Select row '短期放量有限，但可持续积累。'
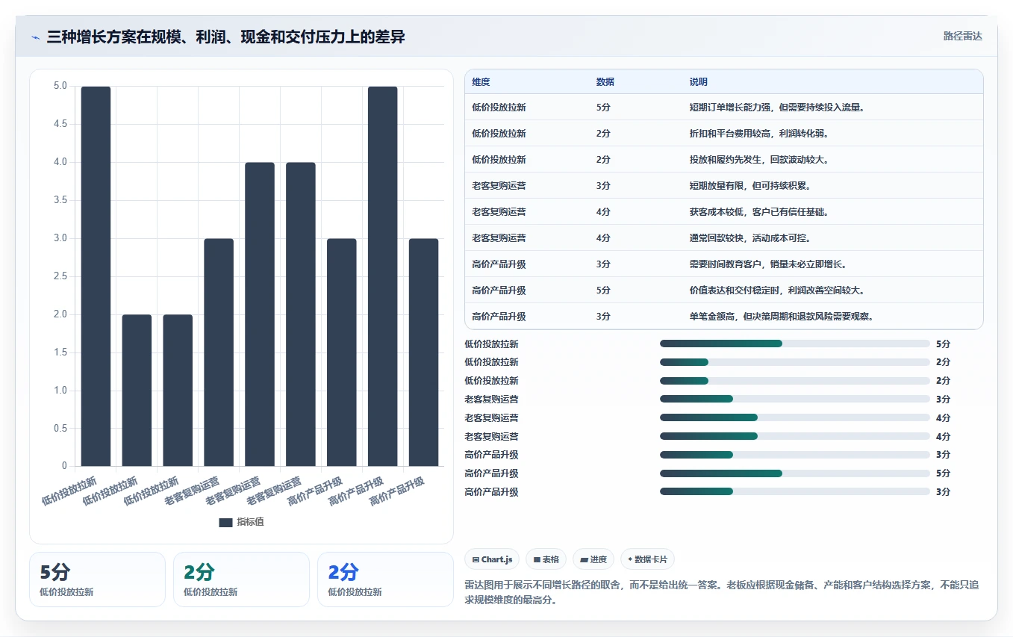The height and width of the screenshot is (637, 1013). pyautogui.click(x=724, y=186)
